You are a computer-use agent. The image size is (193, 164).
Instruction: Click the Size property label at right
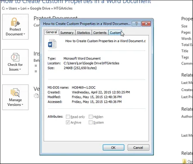[x=184, y=26]
